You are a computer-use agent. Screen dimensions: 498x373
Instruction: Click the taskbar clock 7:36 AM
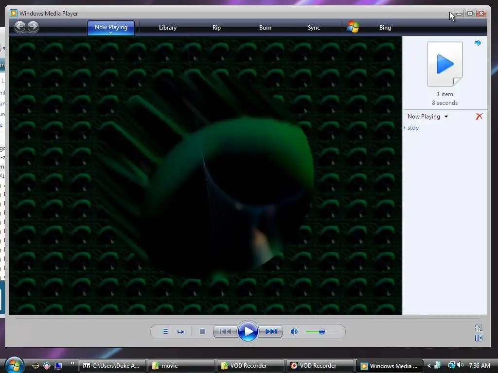pos(480,365)
